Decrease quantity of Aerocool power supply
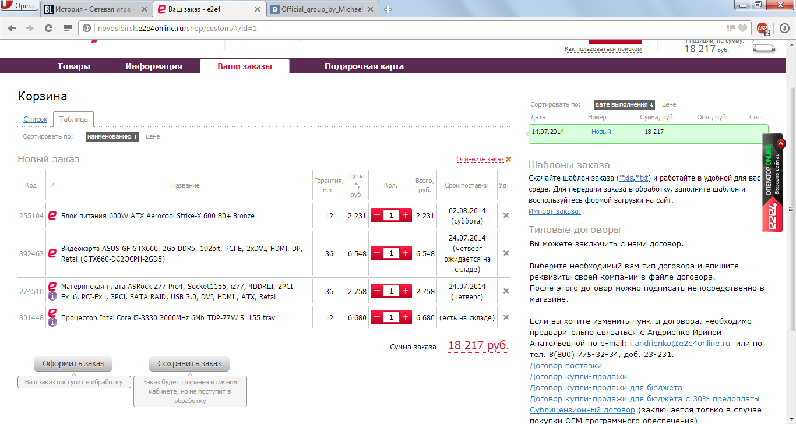The height and width of the screenshot is (424, 796). (x=377, y=215)
